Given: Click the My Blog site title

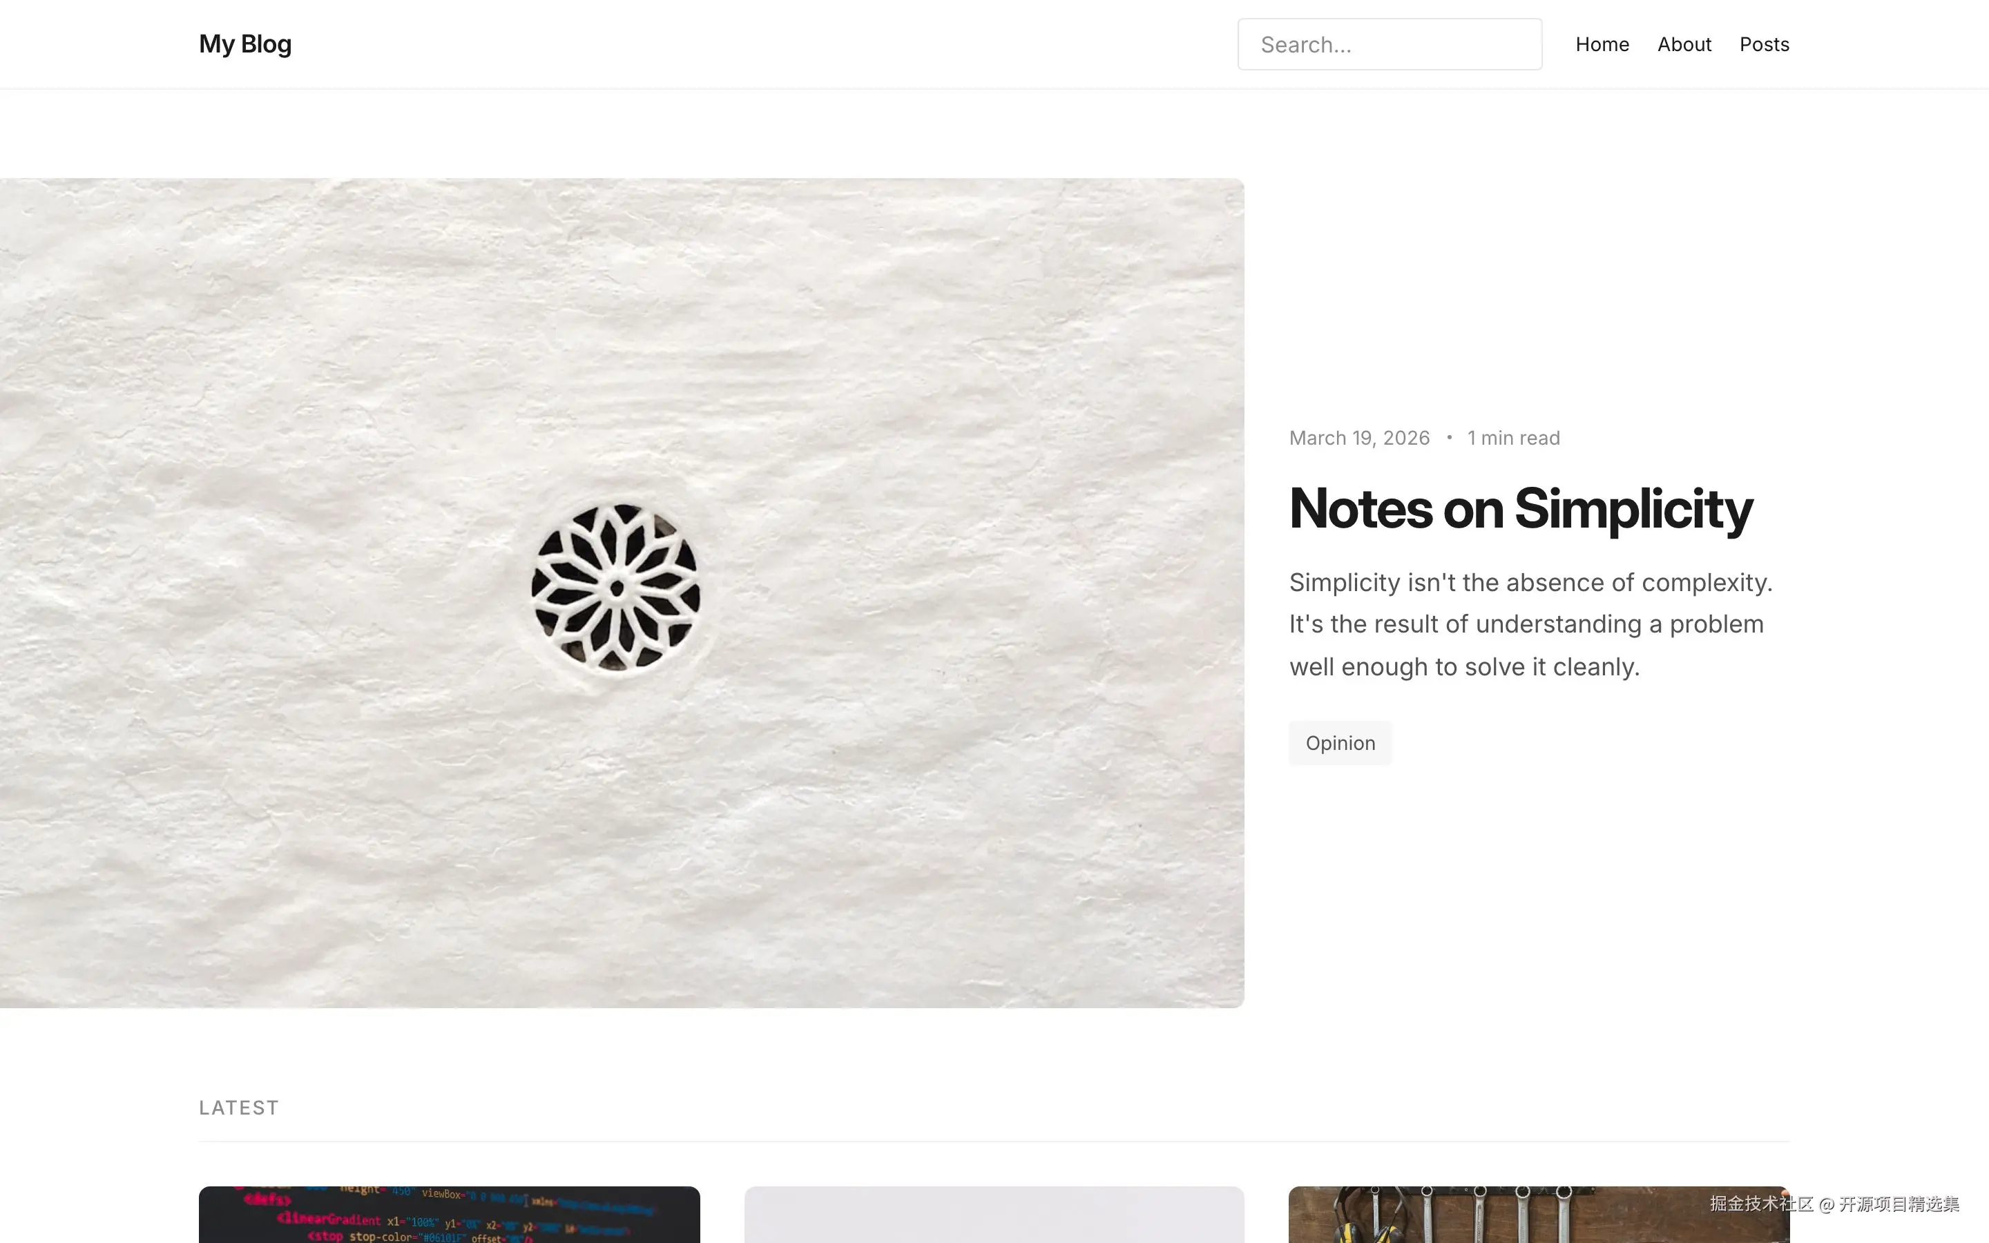Looking at the screenshot, I should click(x=245, y=44).
